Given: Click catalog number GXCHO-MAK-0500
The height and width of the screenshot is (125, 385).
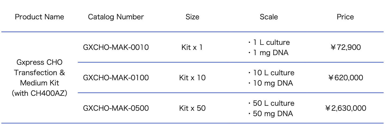Looking at the screenshot, I should [116, 108].
